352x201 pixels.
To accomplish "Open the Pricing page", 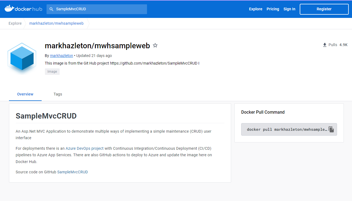I will click(x=273, y=9).
